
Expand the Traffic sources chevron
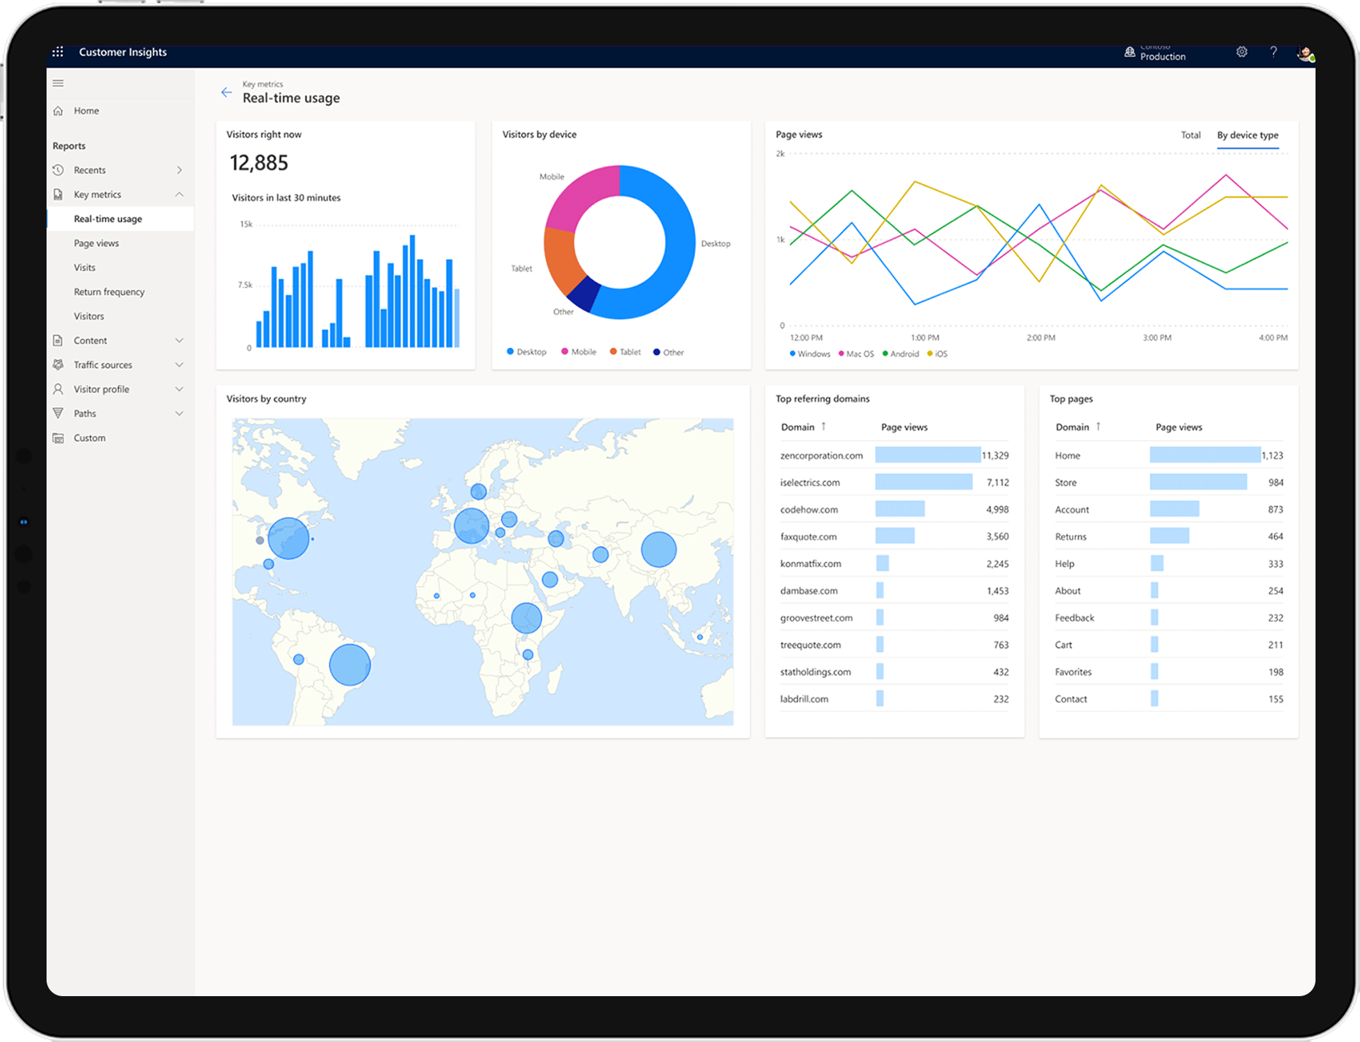pyautogui.click(x=179, y=365)
